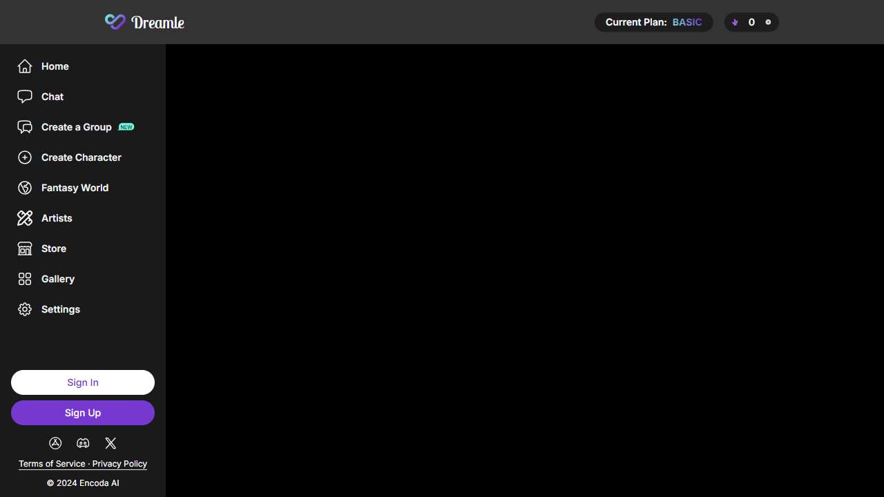
Task: Click the Fantasy World globe icon
Action: coord(25,188)
